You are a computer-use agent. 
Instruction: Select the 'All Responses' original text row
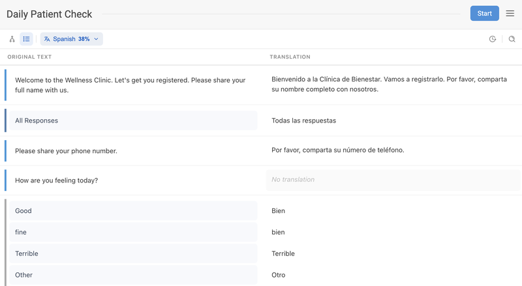[x=133, y=121]
